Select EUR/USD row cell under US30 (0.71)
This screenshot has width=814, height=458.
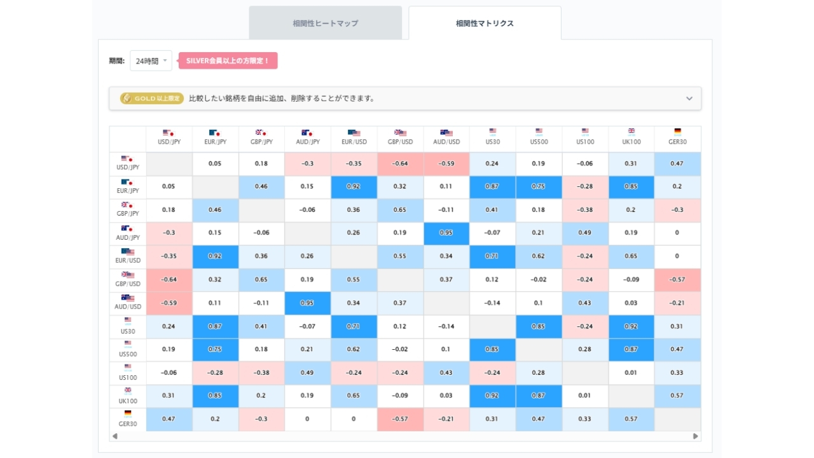pos(492,256)
